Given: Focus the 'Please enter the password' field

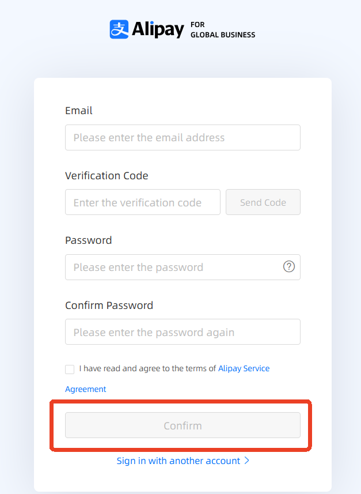Looking at the screenshot, I should point(173,267).
